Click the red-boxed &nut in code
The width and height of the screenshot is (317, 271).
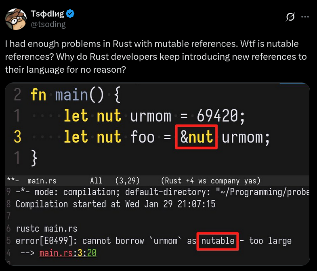(x=196, y=137)
